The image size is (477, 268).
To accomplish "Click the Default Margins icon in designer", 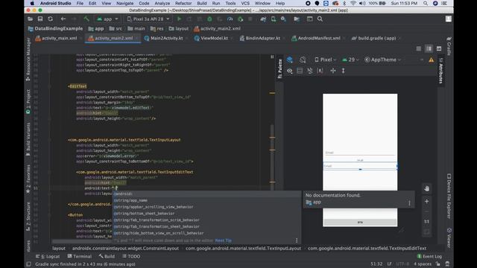I will coord(300,71).
